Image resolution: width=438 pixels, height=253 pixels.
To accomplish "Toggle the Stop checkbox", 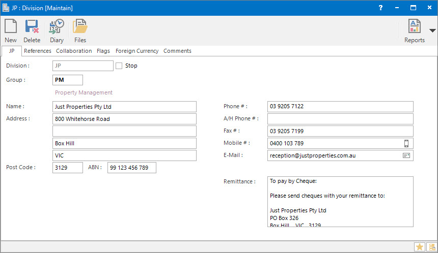I will (x=119, y=66).
